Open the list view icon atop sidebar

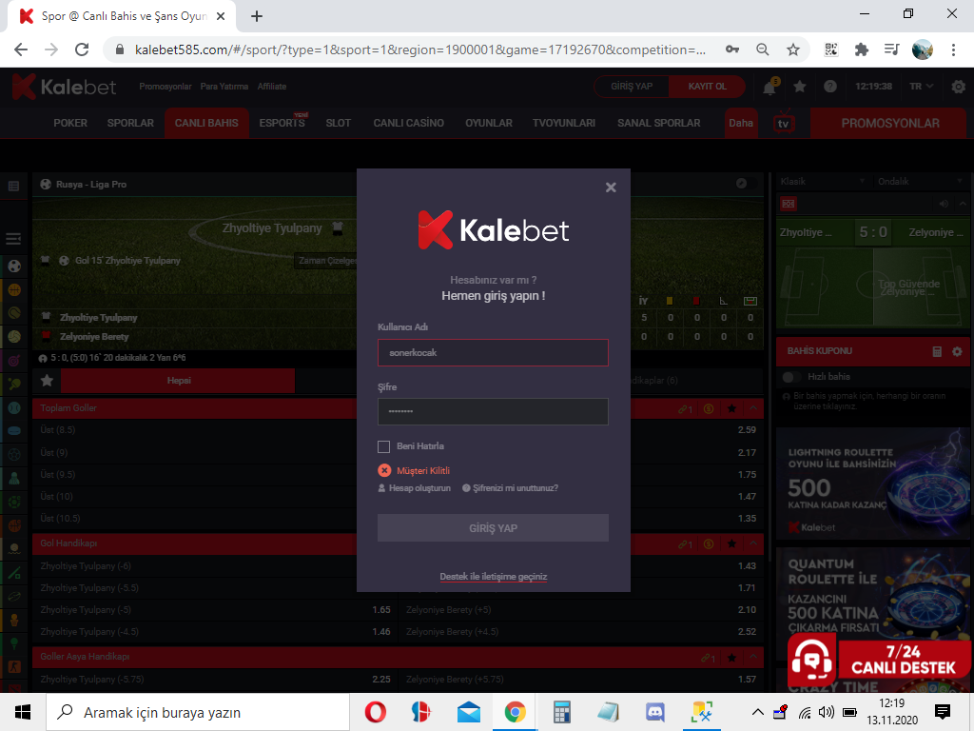[13, 186]
